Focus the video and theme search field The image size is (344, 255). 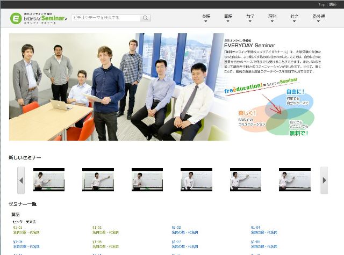tap(106, 18)
